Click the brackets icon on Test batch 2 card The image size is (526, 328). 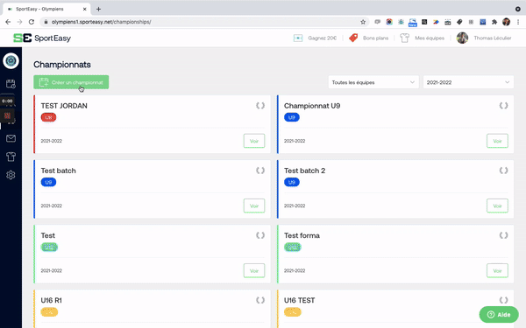(x=503, y=171)
